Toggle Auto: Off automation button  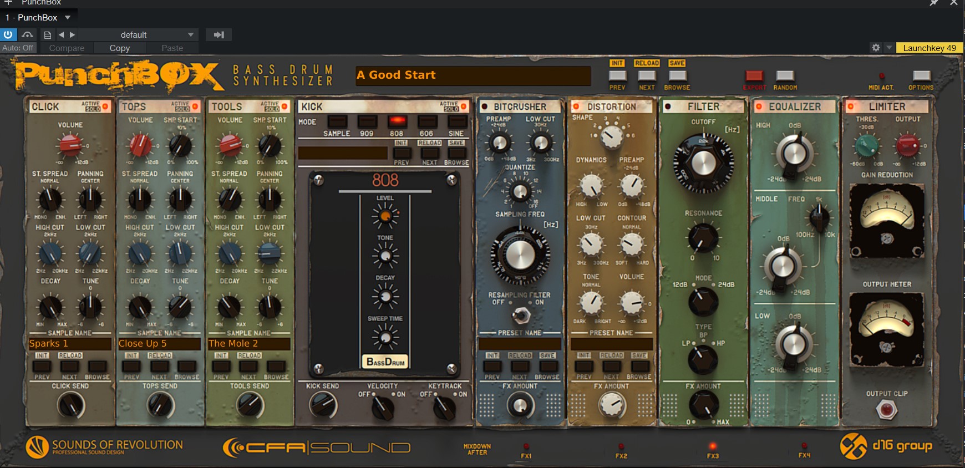(x=18, y=48)
